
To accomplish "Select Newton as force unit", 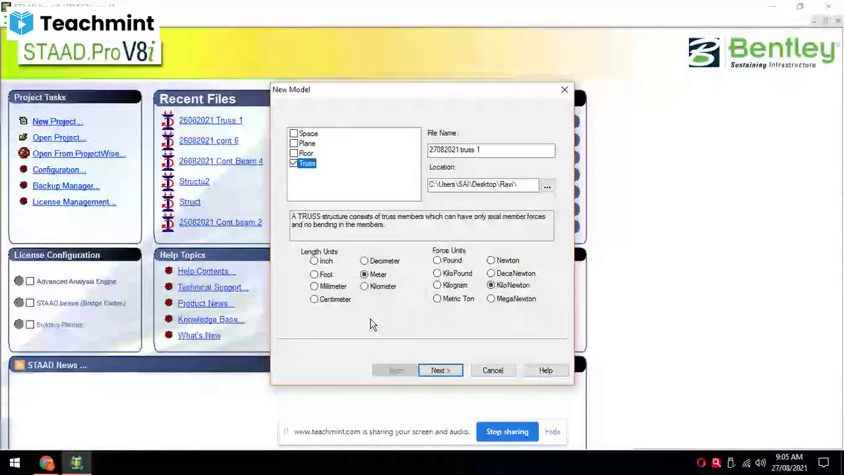I will click(491, 261).
